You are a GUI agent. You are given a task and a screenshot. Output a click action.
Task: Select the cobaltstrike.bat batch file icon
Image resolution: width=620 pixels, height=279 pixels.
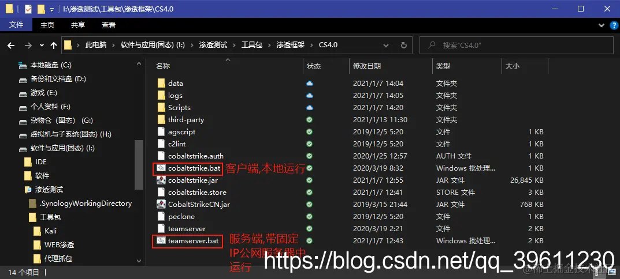tap(161, 168)
